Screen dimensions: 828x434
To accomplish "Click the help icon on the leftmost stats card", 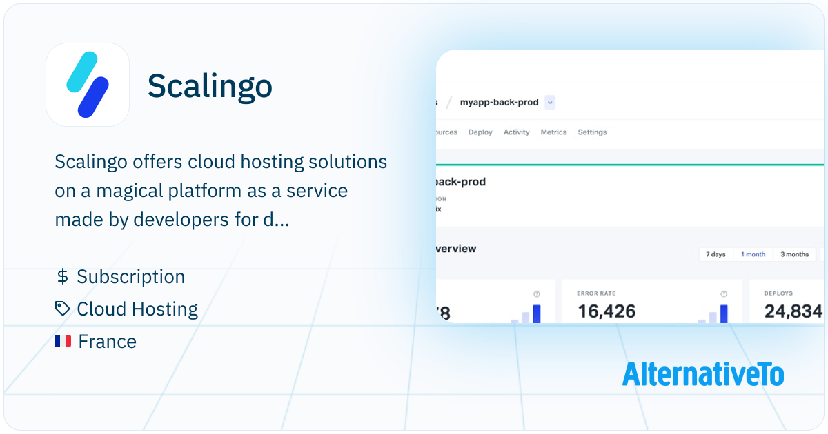I will tap(537, 293).
